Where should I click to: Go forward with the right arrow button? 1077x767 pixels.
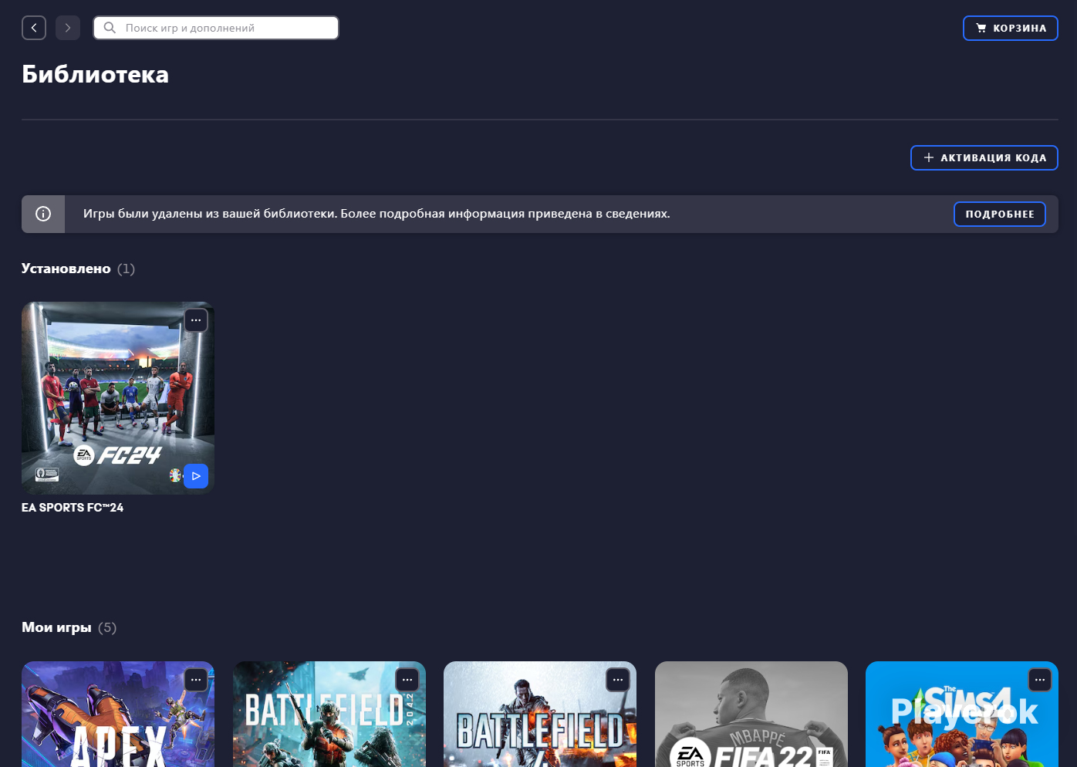[68, 28]
